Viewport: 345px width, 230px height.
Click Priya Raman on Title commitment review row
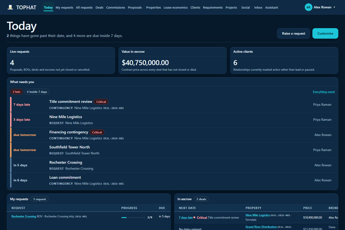point(322,105)
